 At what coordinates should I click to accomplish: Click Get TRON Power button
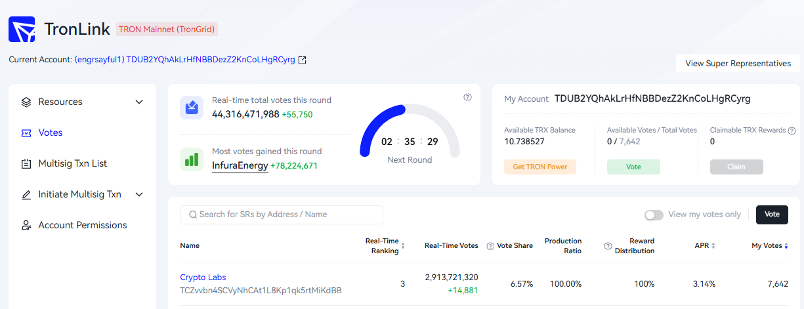click(x=540, y=167)
